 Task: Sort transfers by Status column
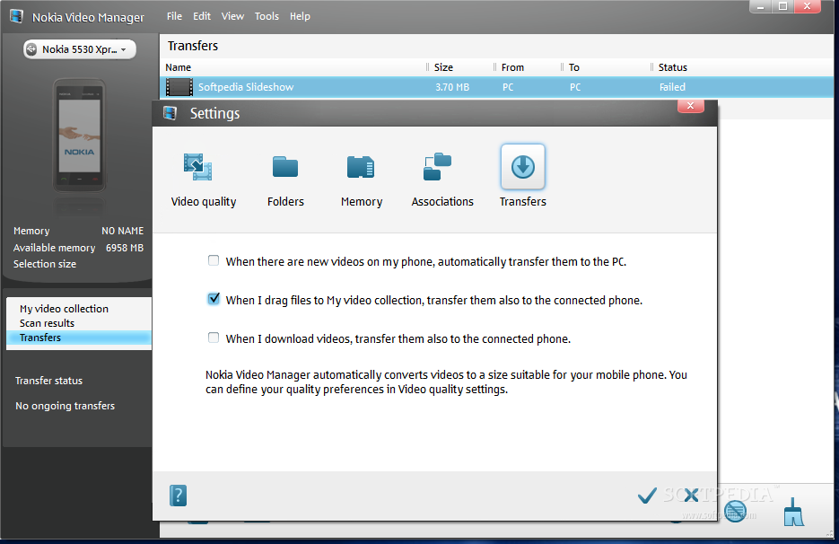(x=743, y=67)
